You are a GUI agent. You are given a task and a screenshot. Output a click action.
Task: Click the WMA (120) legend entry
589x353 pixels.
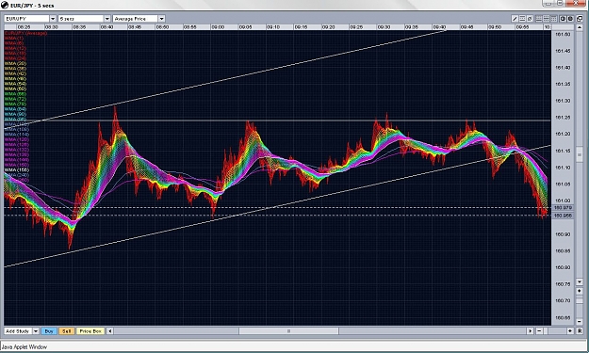(17, 139)
